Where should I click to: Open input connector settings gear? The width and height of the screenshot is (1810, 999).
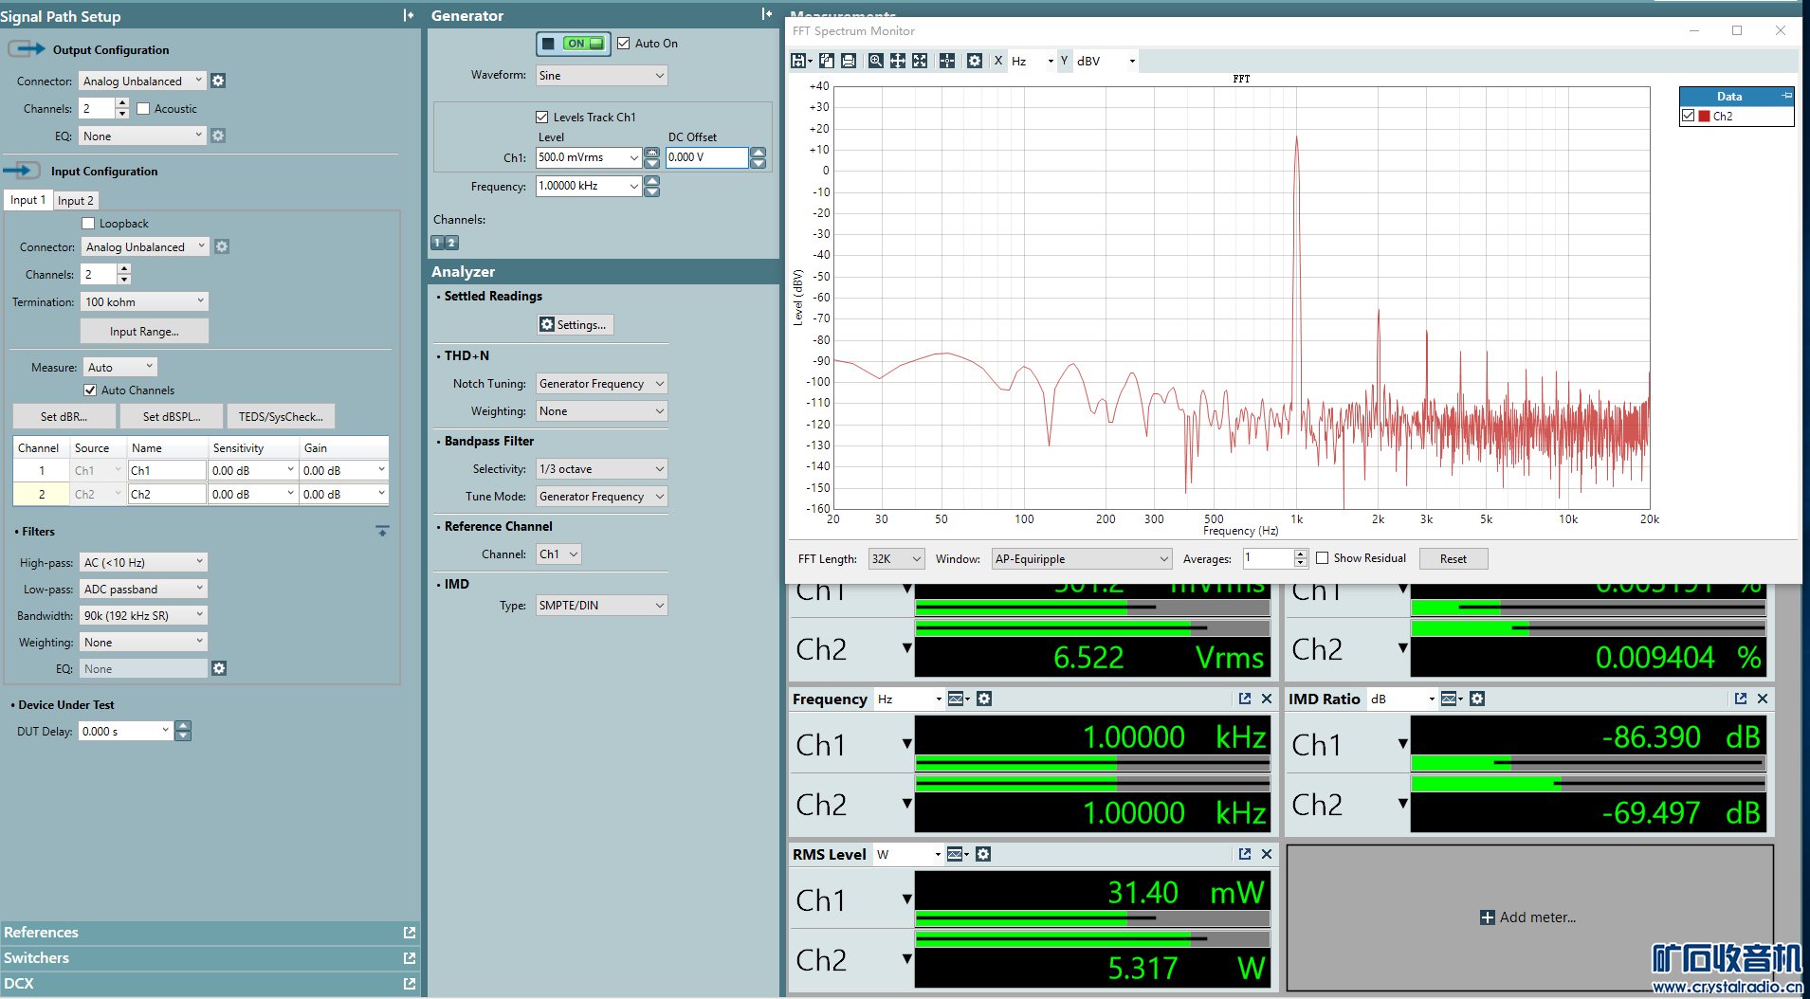(x=222, y=246)
